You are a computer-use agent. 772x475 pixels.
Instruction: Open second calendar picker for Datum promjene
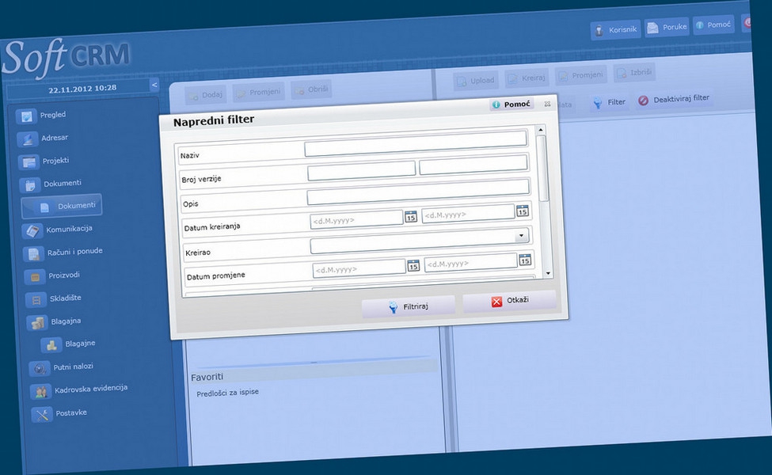pyautogui.click(x=525, y=260)
